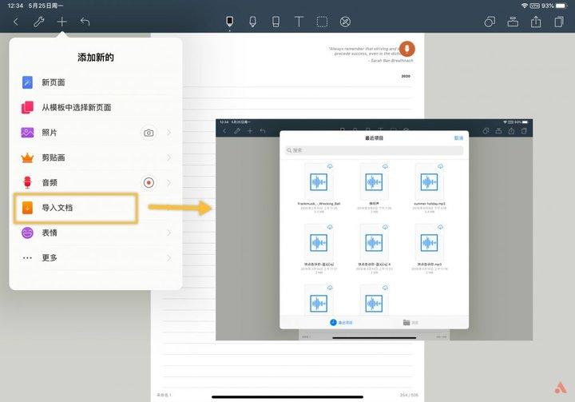Select the Pen tool
The image size is (575, 402).
[229, 22]
